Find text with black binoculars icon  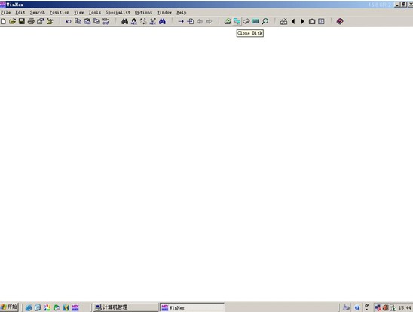(x=124, y=21)
